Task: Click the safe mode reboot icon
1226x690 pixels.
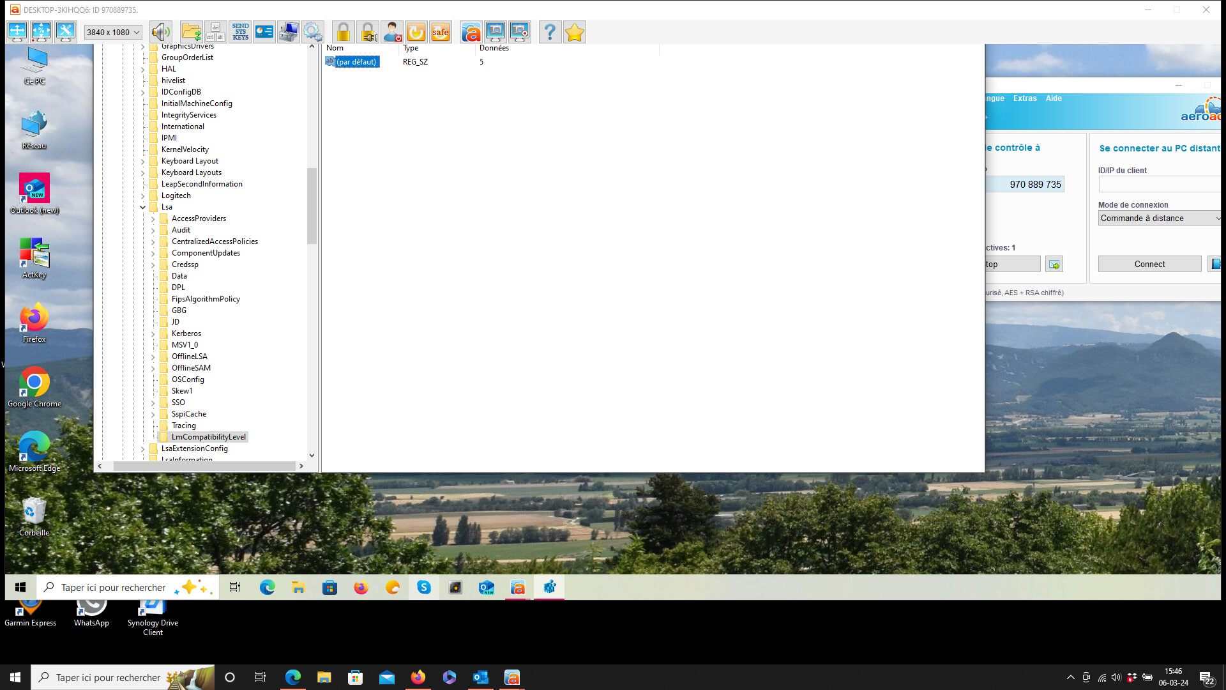Action: [440, 32]
